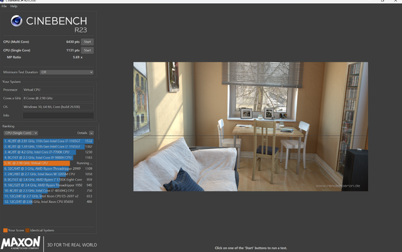402x252 pixels.
Task: Open the CPU (Single Core) ranking dropdown
Action: pyautogui.click(x=21, y=133)
